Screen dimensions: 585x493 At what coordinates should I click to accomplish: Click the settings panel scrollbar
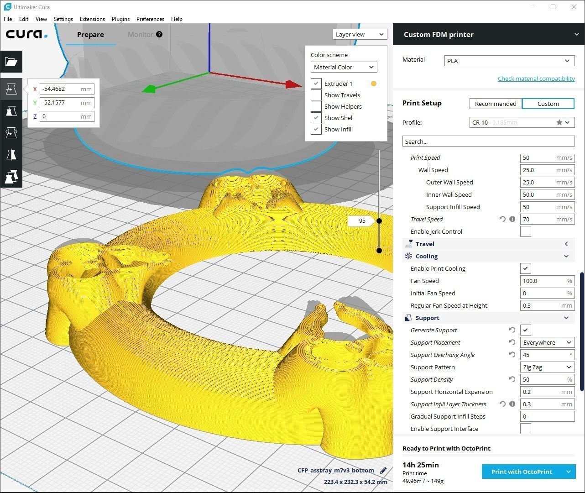tap(582, 331)
